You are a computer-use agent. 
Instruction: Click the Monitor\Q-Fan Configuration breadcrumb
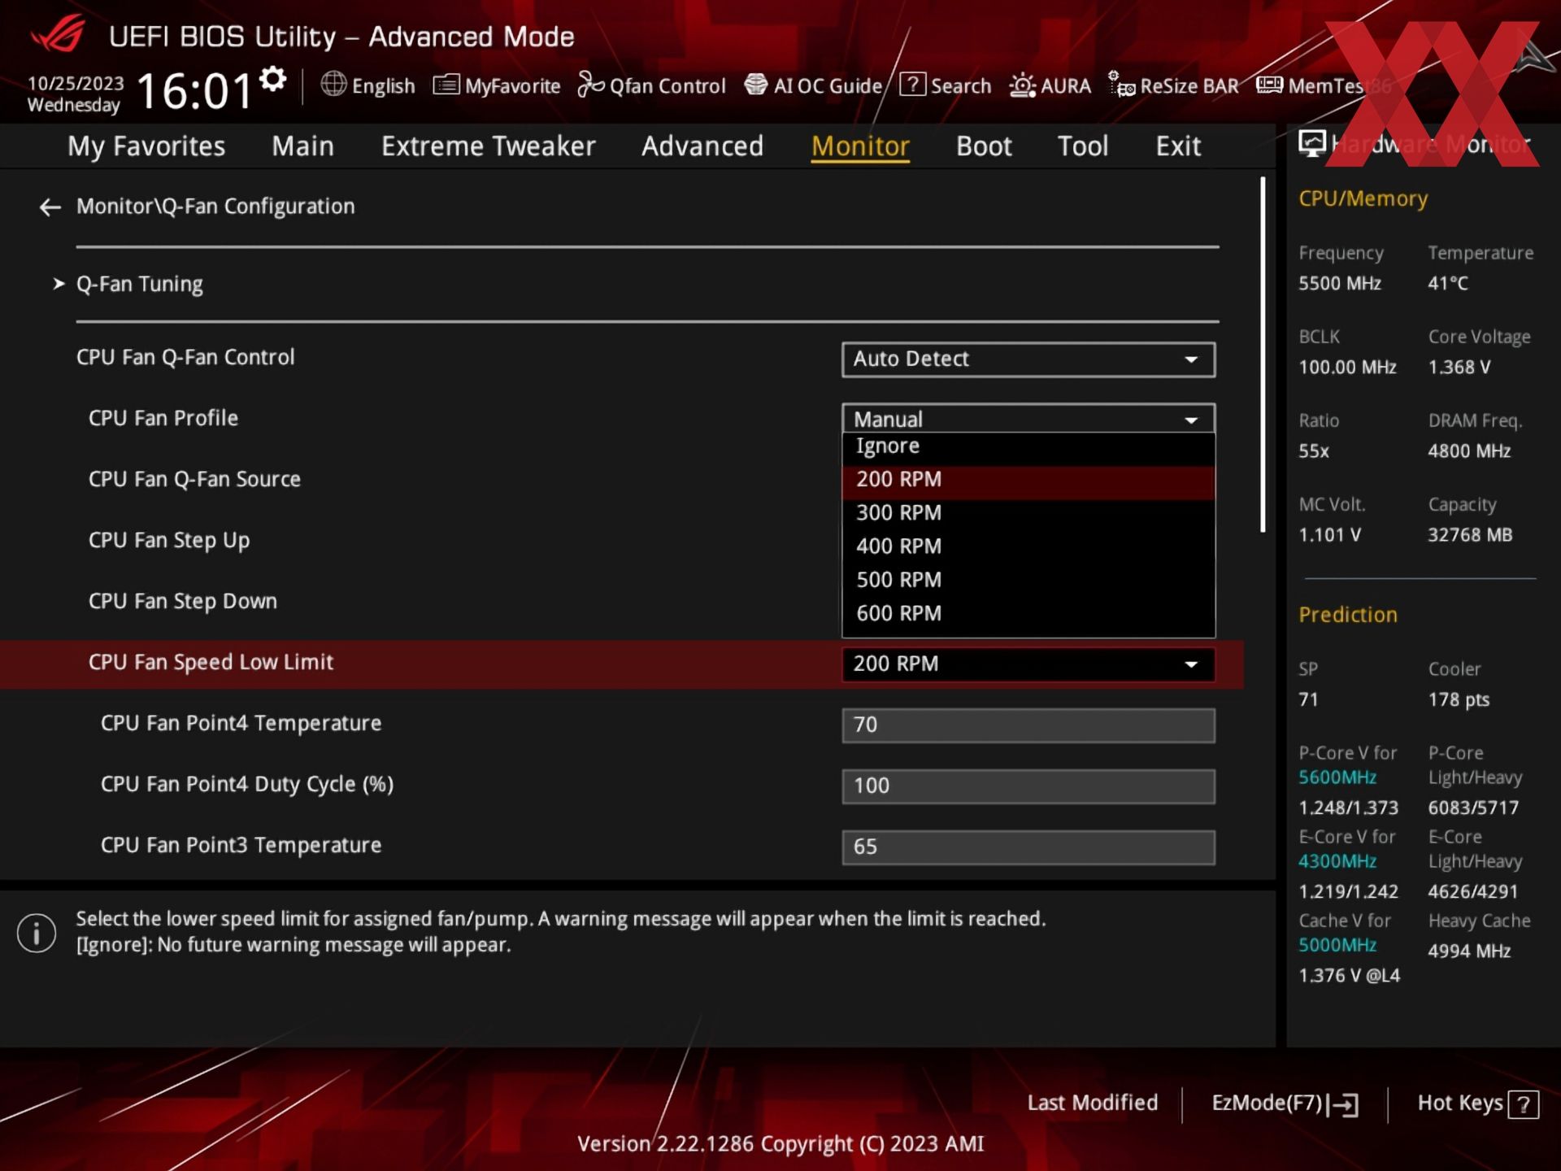pos(215,207)
